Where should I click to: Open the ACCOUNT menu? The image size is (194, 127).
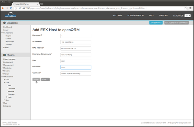(117, 15)
